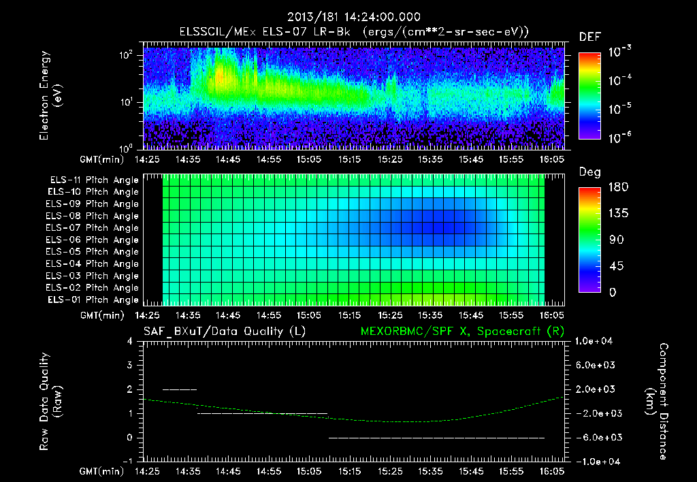The image size is (697, 482).
Task: Click the DEF color bar title
Action: 590,37
